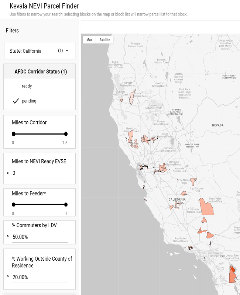Click the 'Filters' heading text
The image size is (240, 295).
click(12, 31)
